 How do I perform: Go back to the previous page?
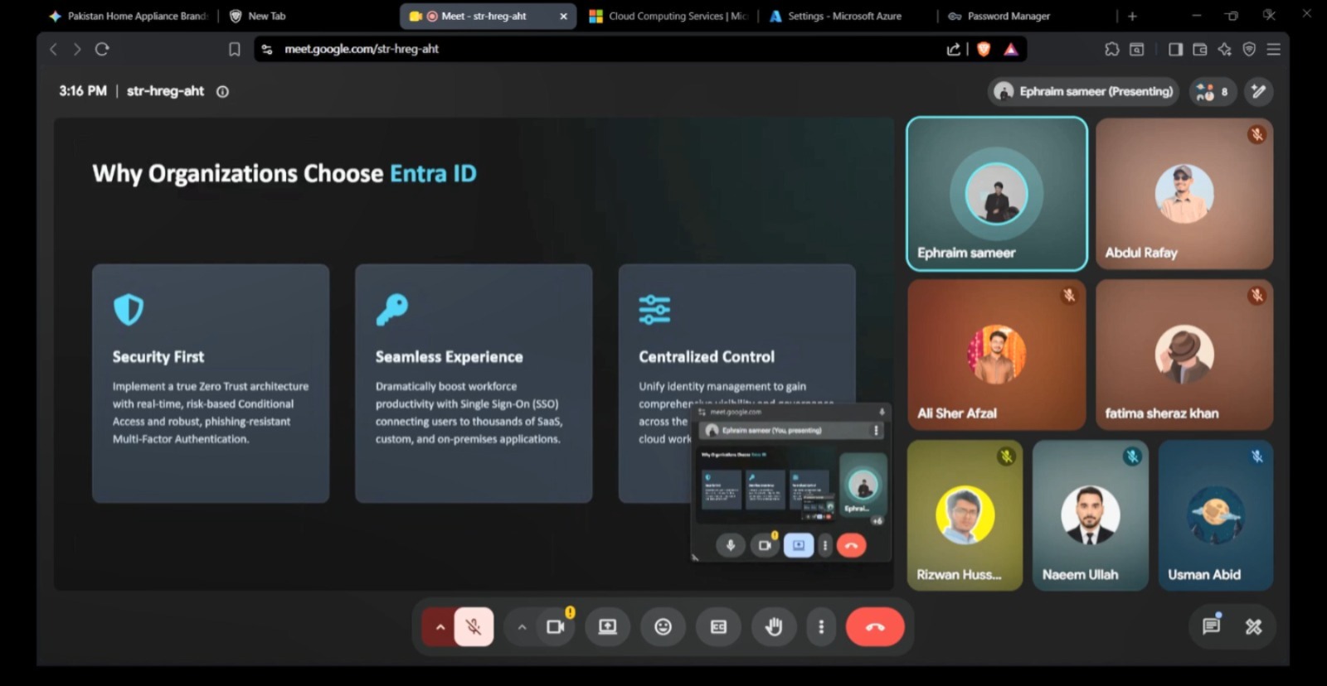click(x=54, y=49)
